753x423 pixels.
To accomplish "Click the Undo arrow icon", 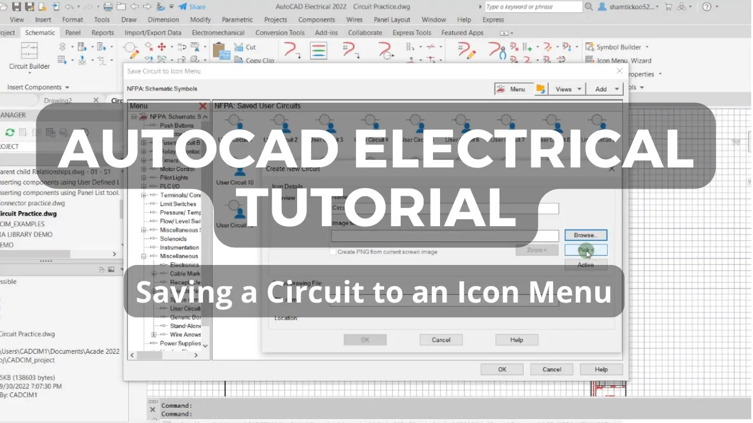I will point(69,6).
